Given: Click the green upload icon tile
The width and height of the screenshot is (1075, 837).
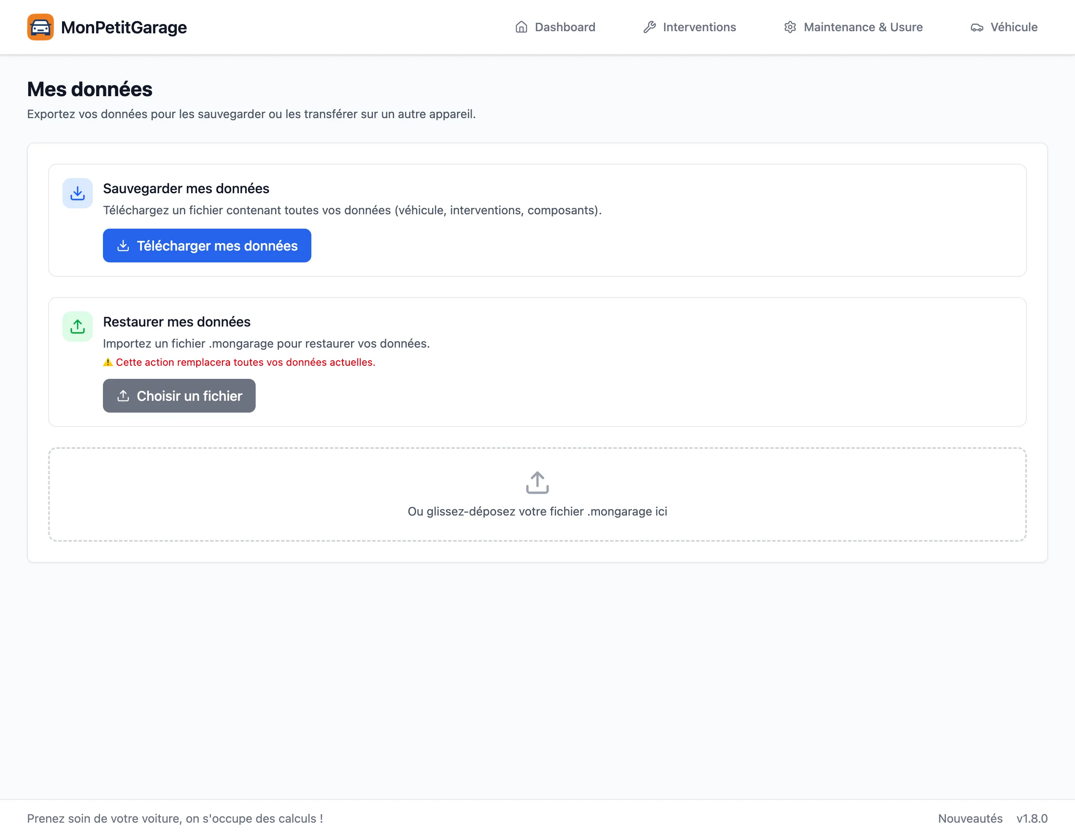Looking at the screenshot, I should (x=77, y=326).
